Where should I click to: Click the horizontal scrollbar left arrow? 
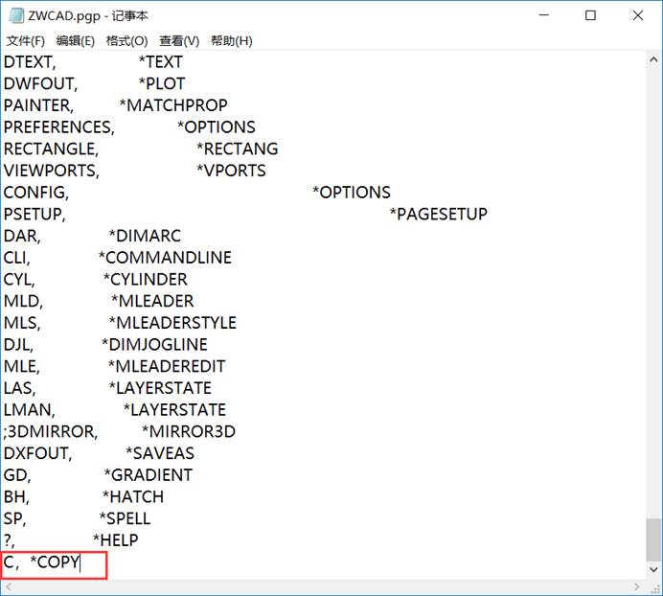9,586
